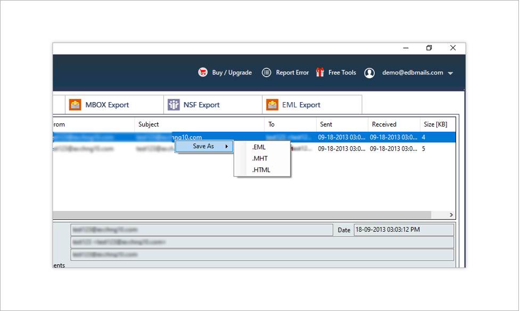Image resolution: width=520 pixels, height=311 pixels.
Task: Choose the .EML save format
Action: point(259,147)
